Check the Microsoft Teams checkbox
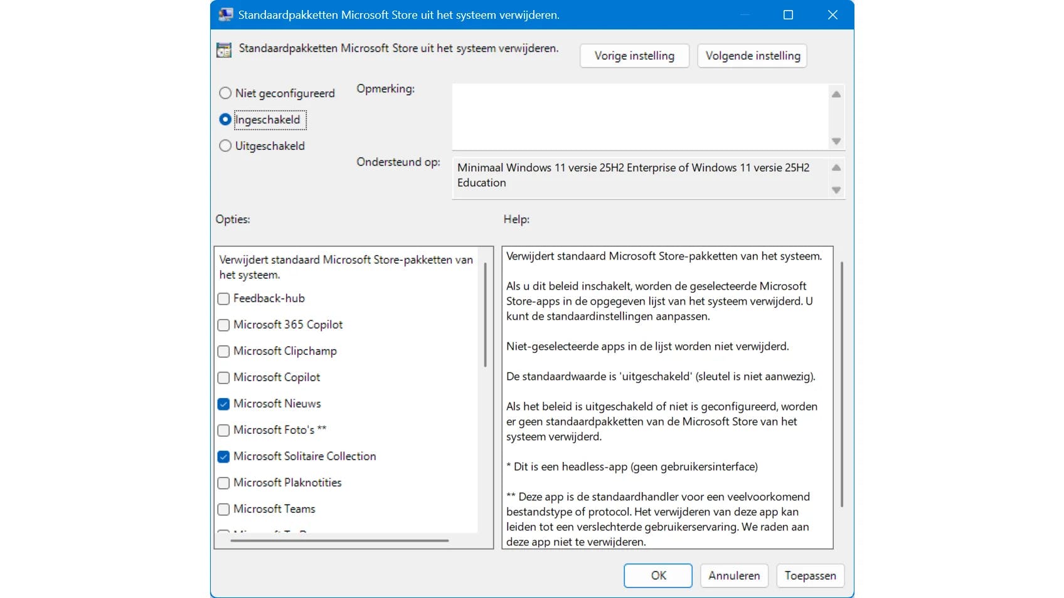Image resolution: width=1064 pixels, height=598 pixels. tap(223, 510)
